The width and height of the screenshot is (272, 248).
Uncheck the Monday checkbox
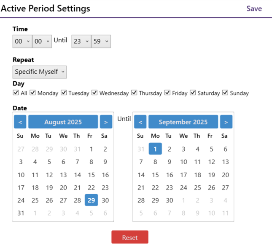[x=33, y=93]
